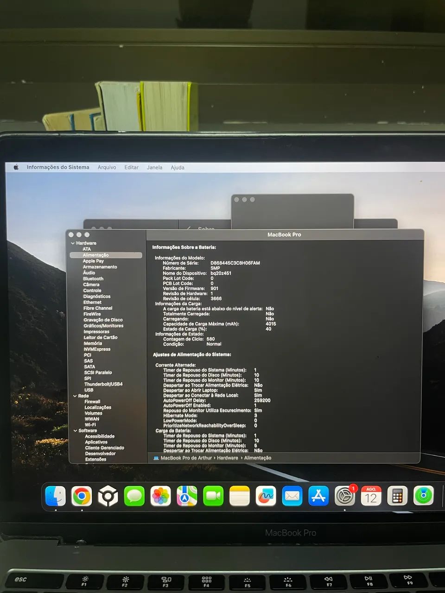Viewport: 445px width, 593px height.
Task: Collapse the Hardware section in the sidebar
Action: (73, 243)
